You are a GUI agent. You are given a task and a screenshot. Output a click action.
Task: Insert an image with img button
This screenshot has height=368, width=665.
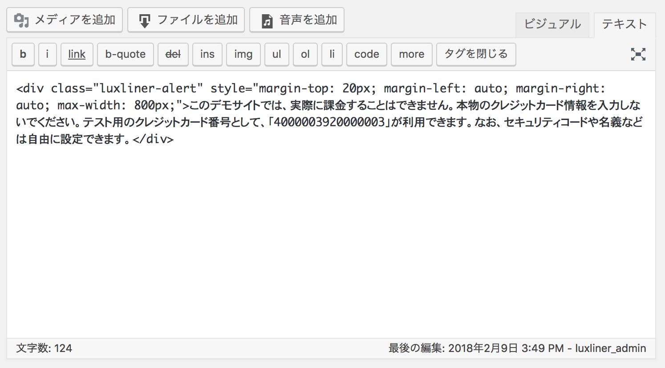pos(243,54)
